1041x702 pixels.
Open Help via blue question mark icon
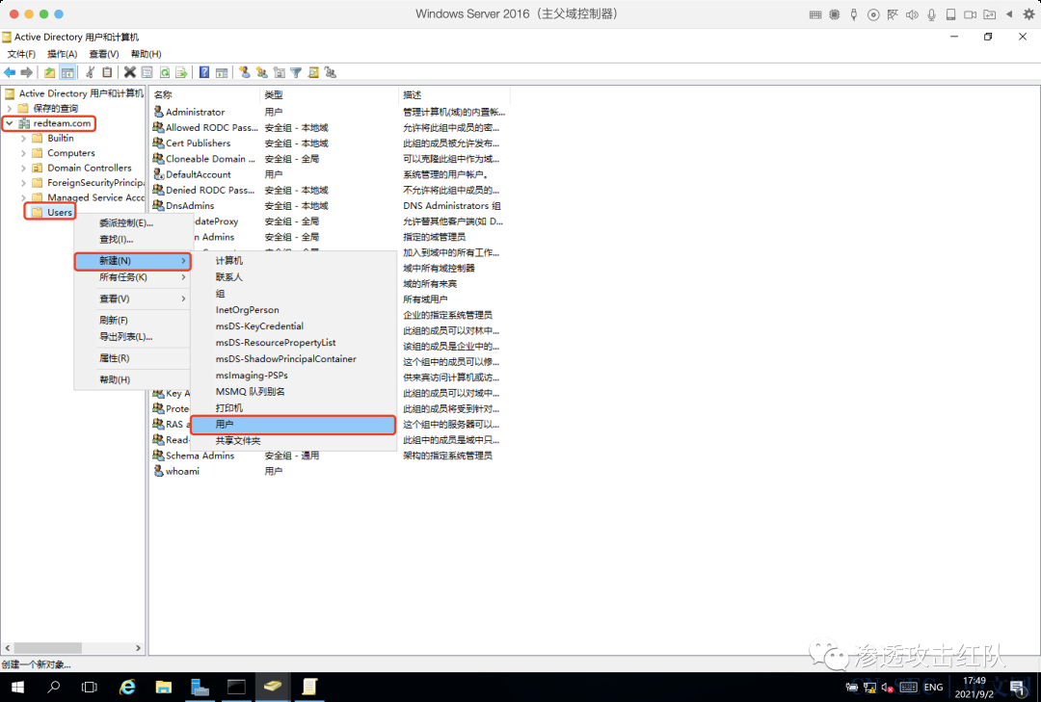point(204,72)
